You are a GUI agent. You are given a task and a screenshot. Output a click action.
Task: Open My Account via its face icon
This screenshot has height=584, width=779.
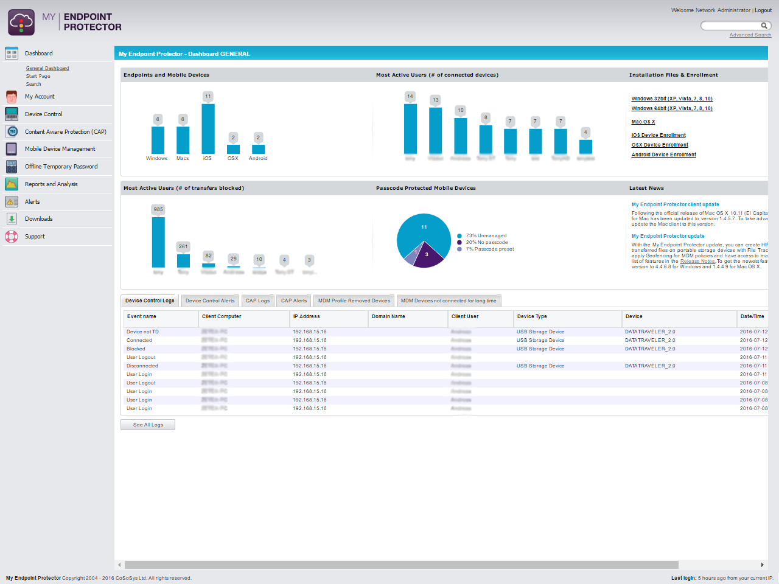(x=12, y=97)
